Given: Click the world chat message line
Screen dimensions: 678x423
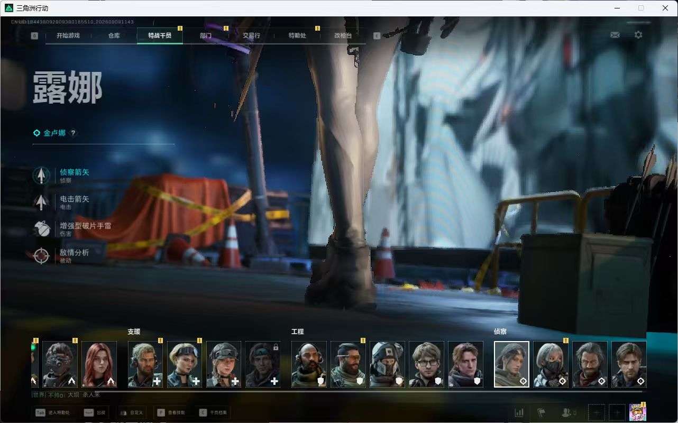Looking at the screenshot, I should (x=66, y=395).
